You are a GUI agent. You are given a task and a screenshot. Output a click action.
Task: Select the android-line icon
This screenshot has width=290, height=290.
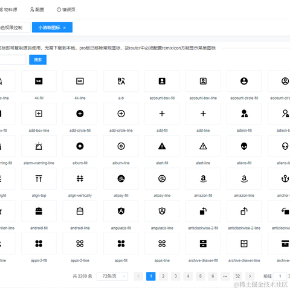[80, 211]
